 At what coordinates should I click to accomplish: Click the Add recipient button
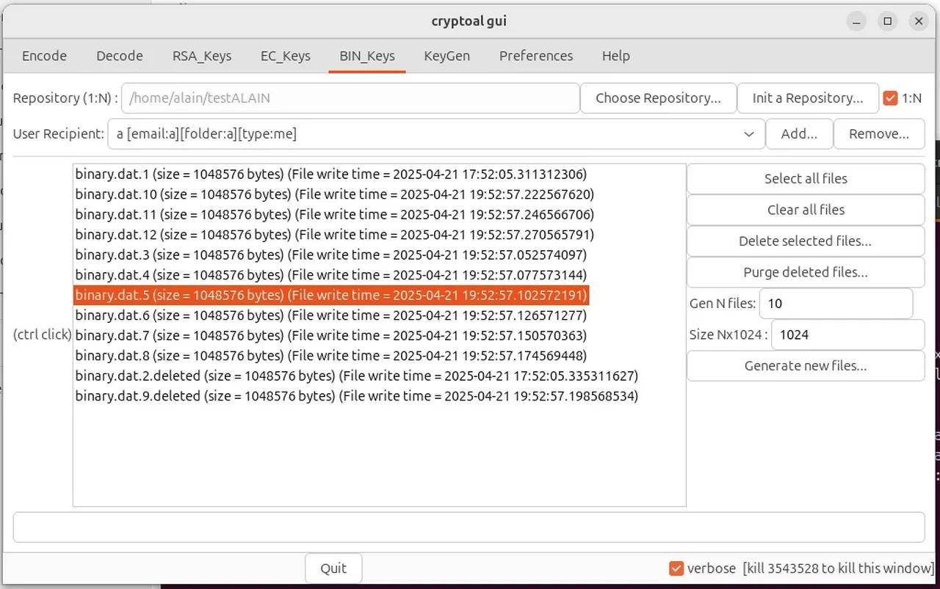click(799, 133)
